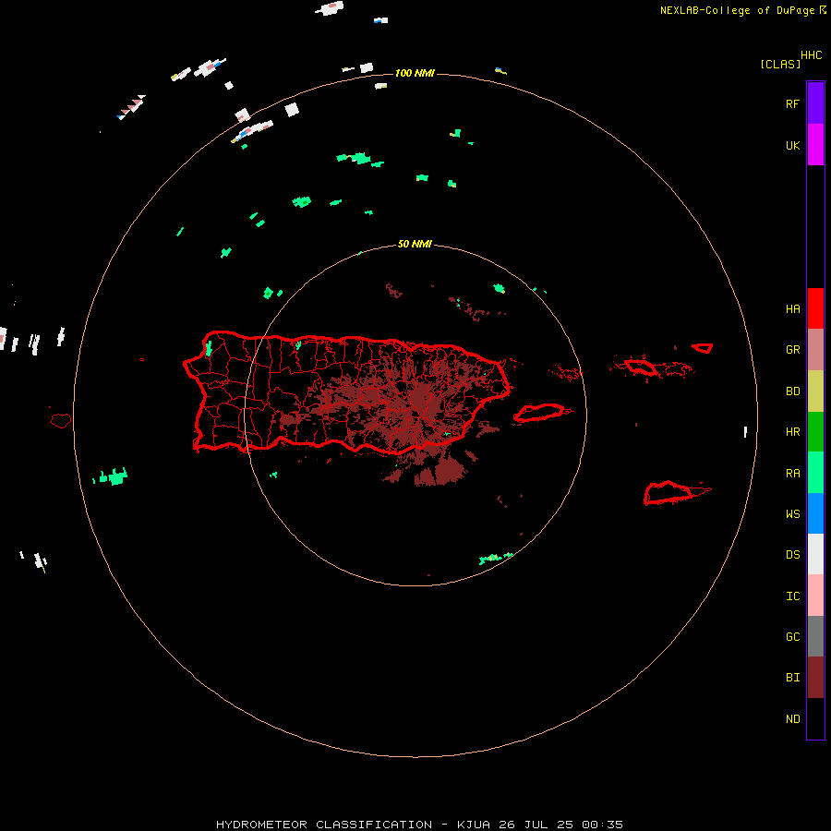The height and width of the screenshot is (831, 831).
Task: Click the St. Croix island outline
Action: click(668, 493)
